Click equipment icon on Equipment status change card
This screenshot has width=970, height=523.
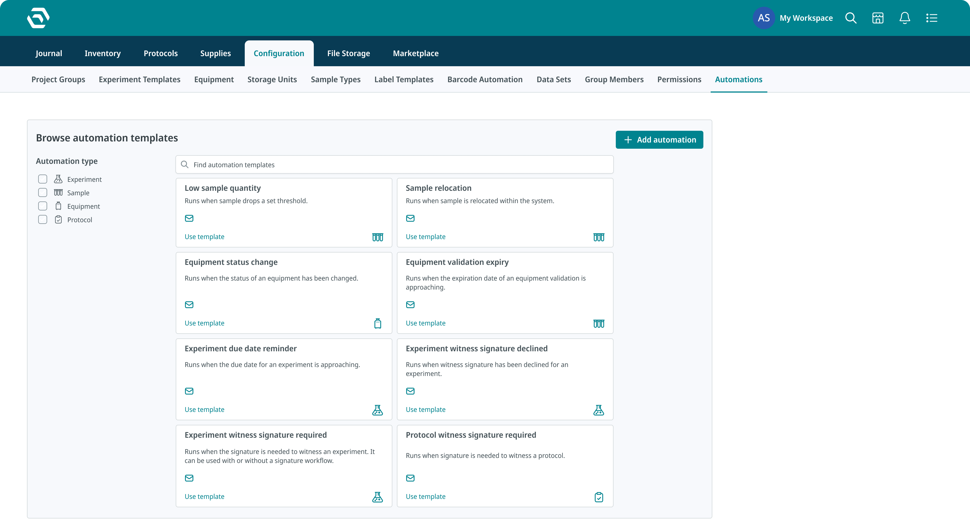point(378,324)
